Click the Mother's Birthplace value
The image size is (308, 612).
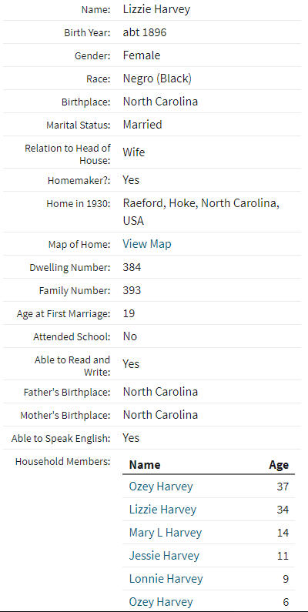pyautogui.click(x=160, y=414)
